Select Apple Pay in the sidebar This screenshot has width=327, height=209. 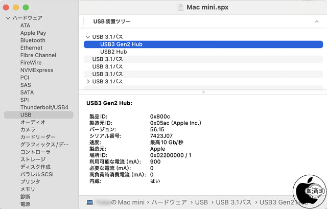(x=33, y=33)
